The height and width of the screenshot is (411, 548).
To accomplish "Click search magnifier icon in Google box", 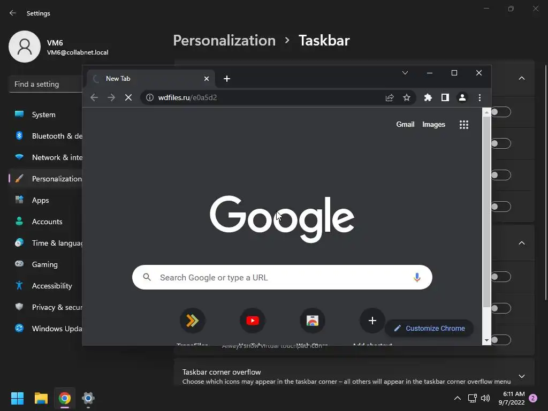I will click(x=147, y=277).
